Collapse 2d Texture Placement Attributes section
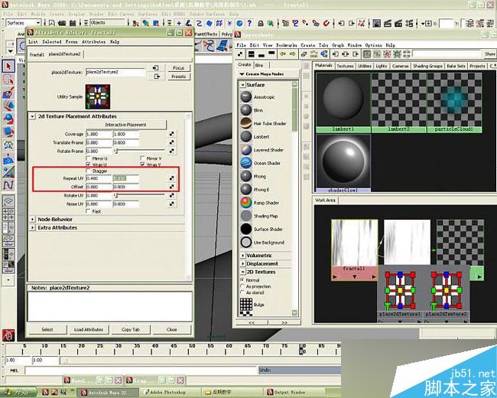This screenshot has width=497, height=398. coord(32,116)
